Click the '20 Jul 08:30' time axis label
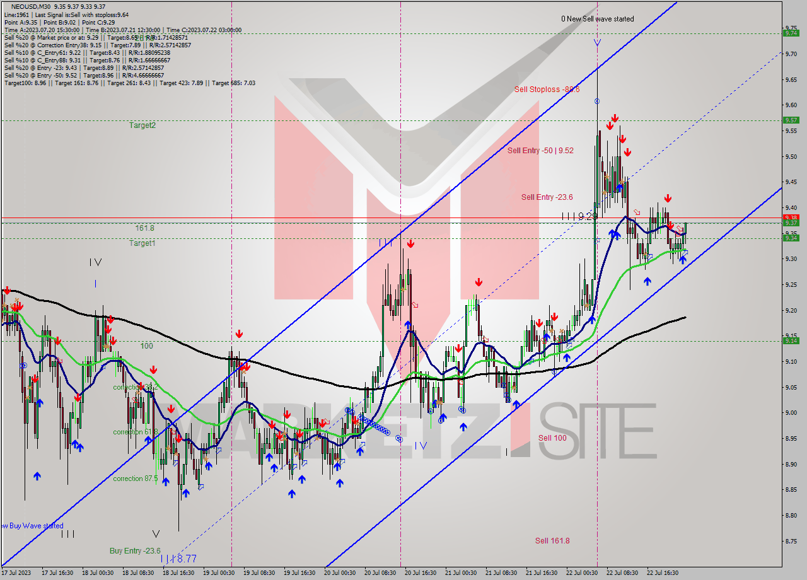The height and width of the screenshot is (580, 807). click(x=380, y=573)
